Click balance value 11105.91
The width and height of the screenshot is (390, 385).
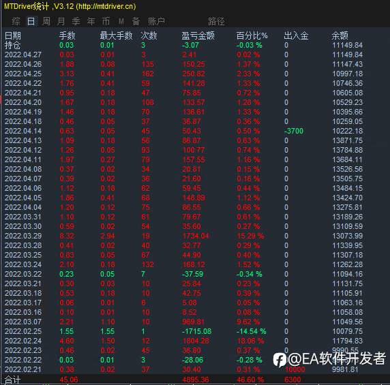coord(348,293)
